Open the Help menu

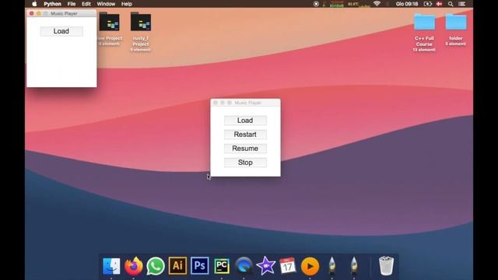126,4
